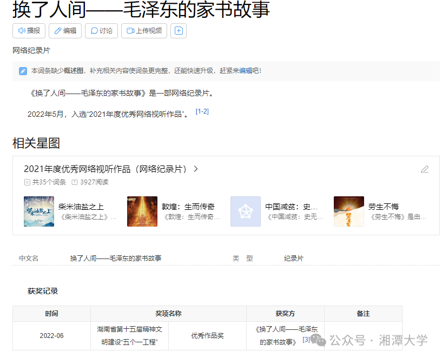Viewport: 442px width, 358px height.
Task: Click the pencil edit icon in 相关星图 box
Action: point(425,169)
